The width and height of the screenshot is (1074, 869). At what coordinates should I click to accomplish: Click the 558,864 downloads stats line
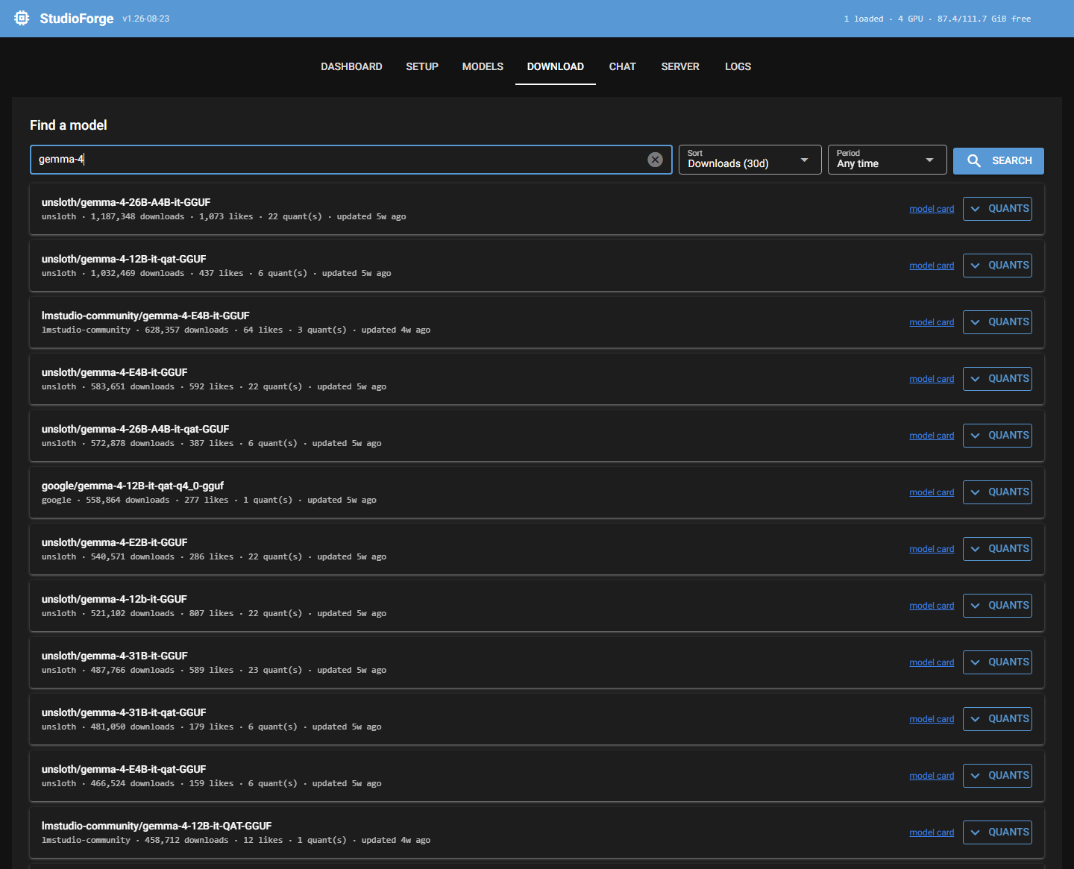click(x=209, y=501)
